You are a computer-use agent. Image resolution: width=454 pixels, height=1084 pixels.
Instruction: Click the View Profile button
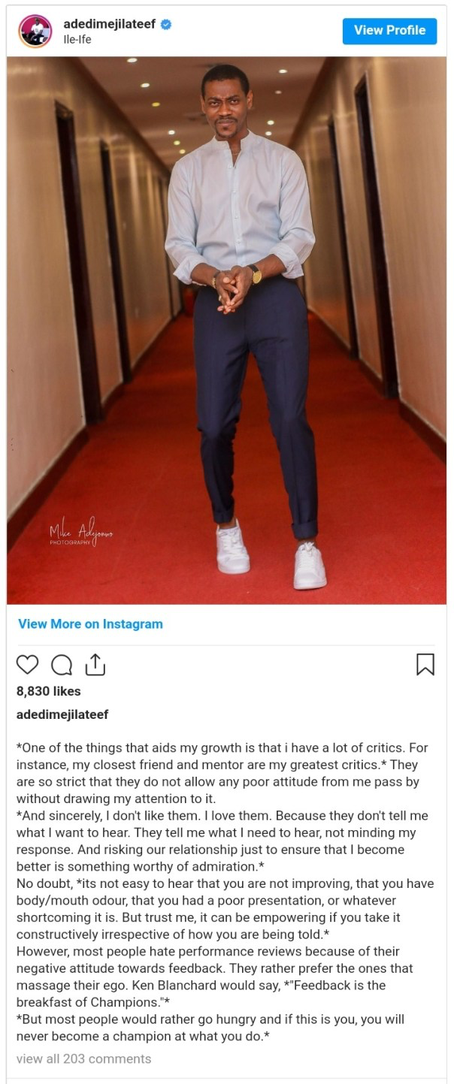(389, 31)
